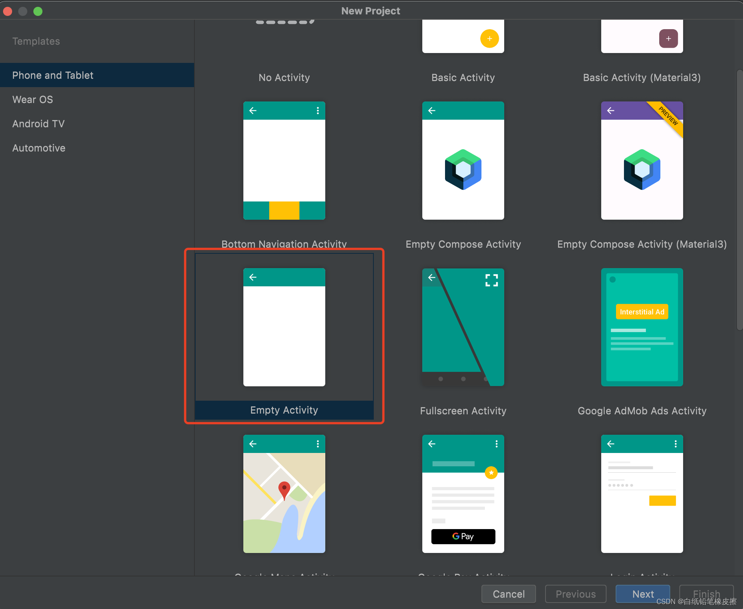Select Phone and Tablet category

click(x=53, y=75)
